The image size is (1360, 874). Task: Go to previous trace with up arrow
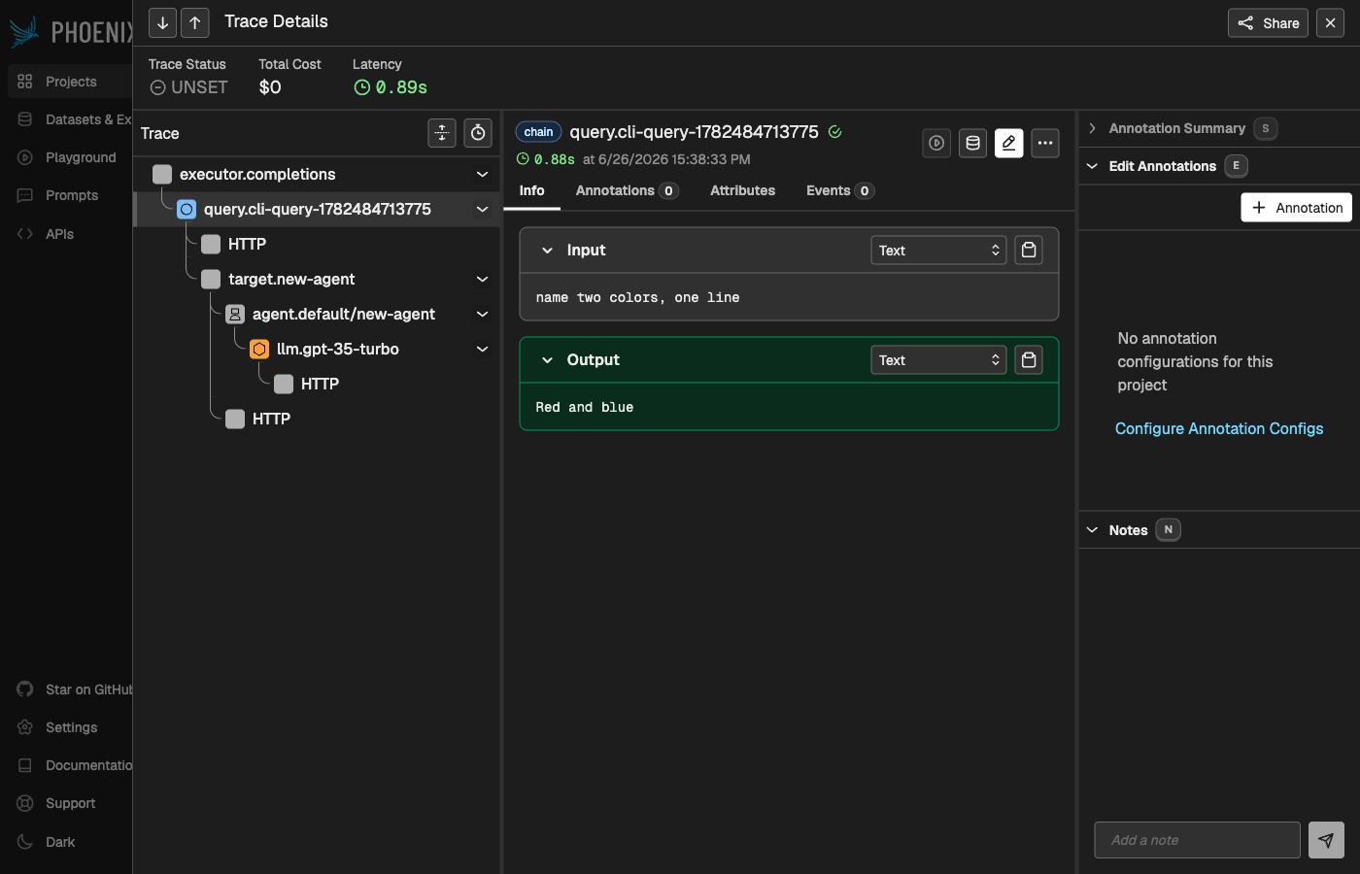(x=195, y=22)
